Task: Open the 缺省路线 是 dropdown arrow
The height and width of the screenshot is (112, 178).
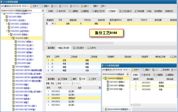Action: [53, 24]
